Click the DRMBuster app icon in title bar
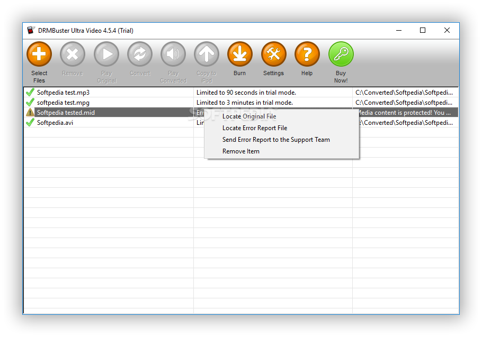Screen dimensions: 482x337 (31, 30)
